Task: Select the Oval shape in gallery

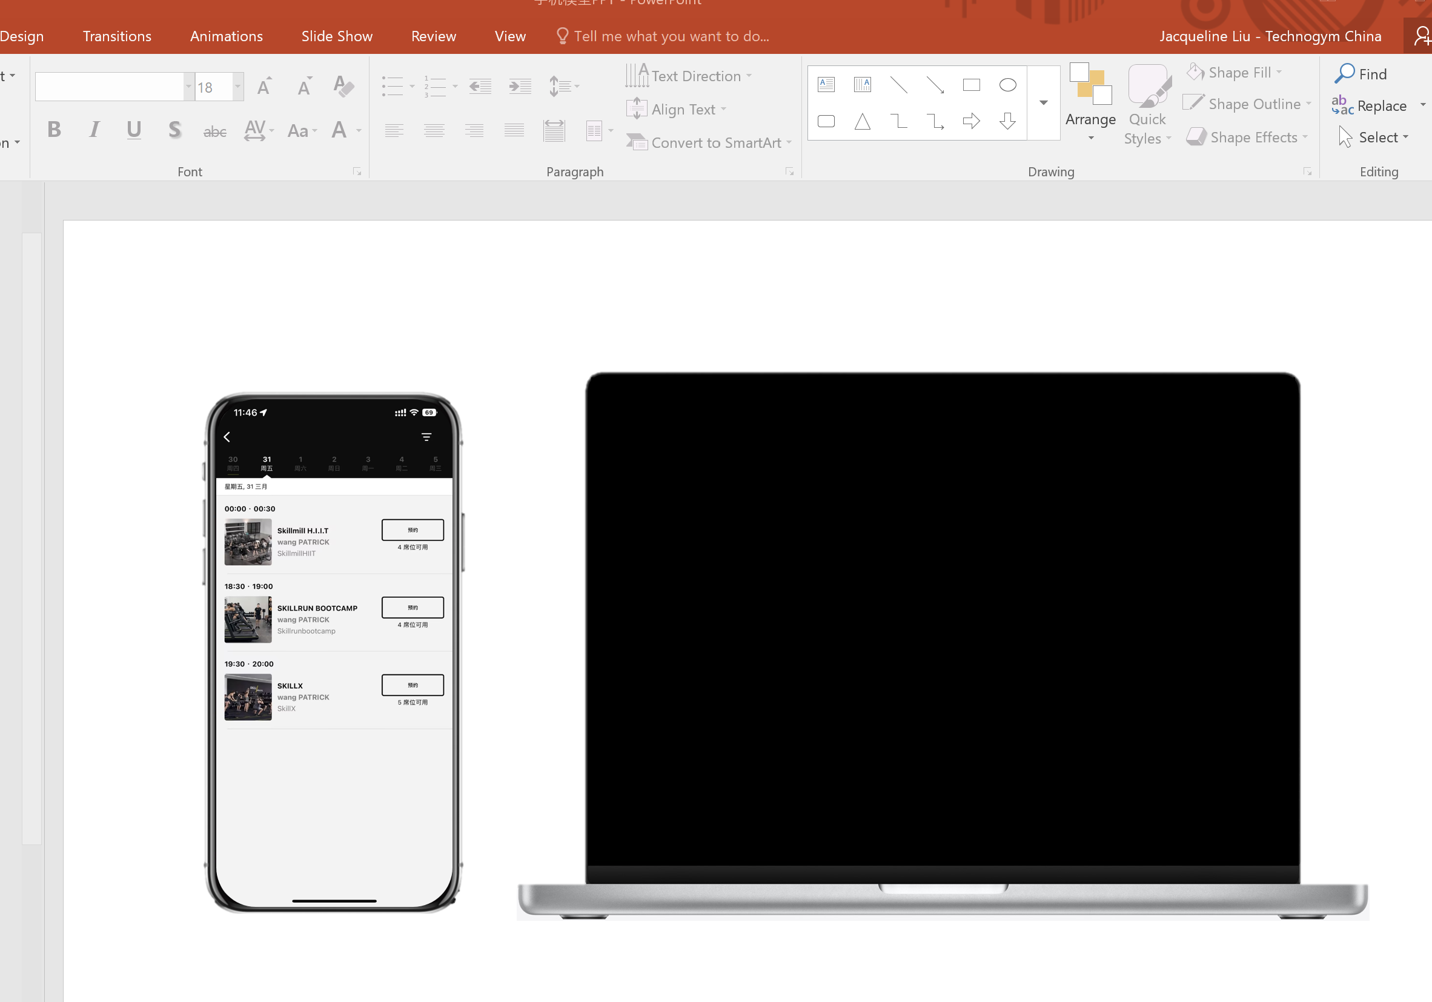Action: [1007, 85]
